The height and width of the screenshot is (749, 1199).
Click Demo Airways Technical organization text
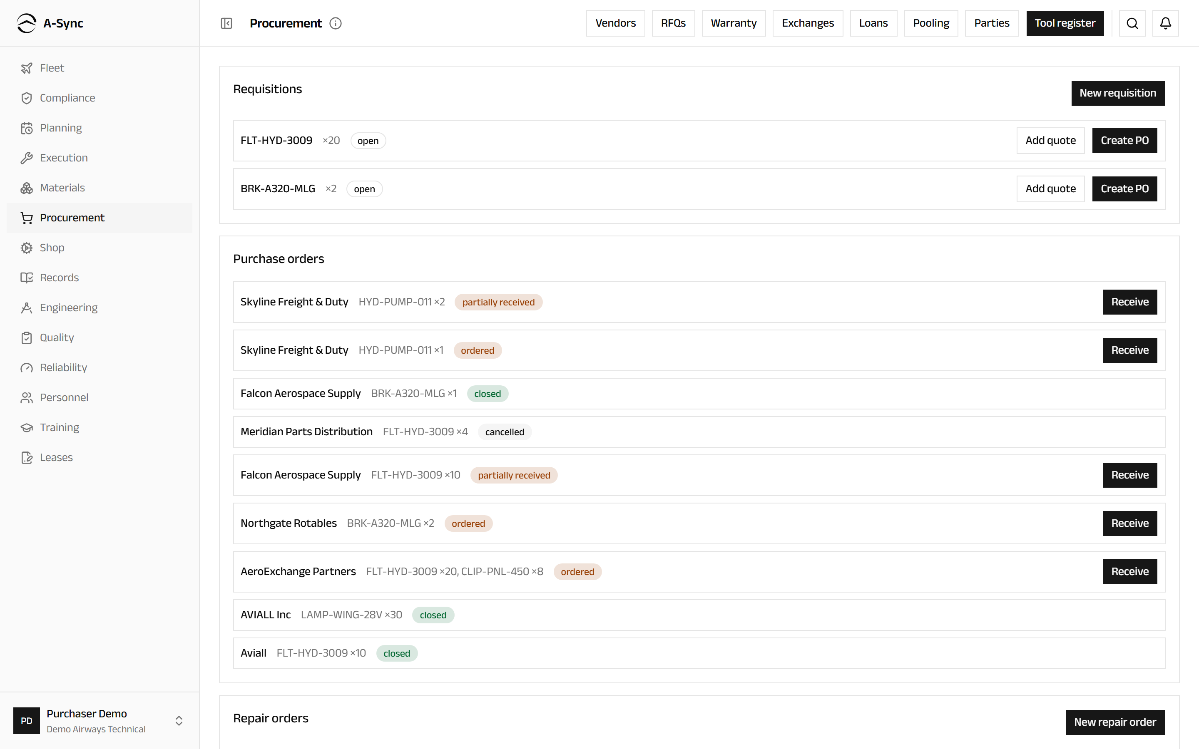[x=96, y=729]
